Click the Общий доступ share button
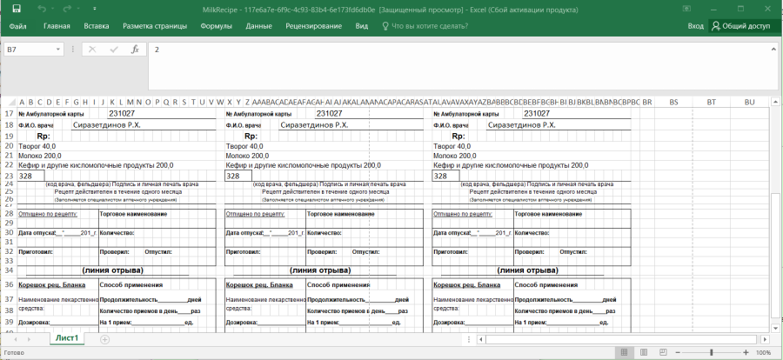This screenshot has width=783, height=360. coord(741,26)
